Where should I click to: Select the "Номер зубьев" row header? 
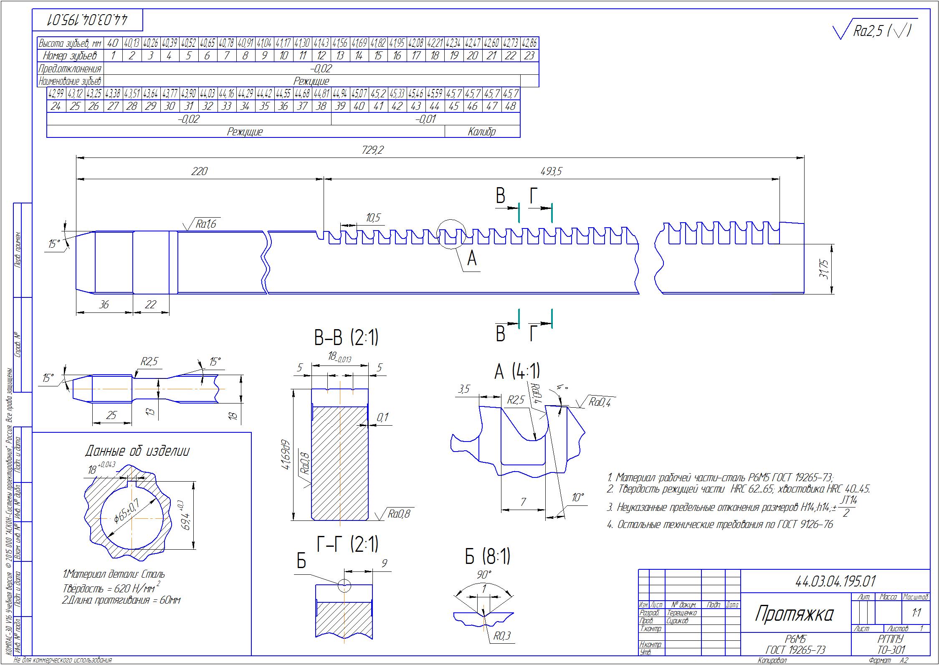[x=70, y=56]
